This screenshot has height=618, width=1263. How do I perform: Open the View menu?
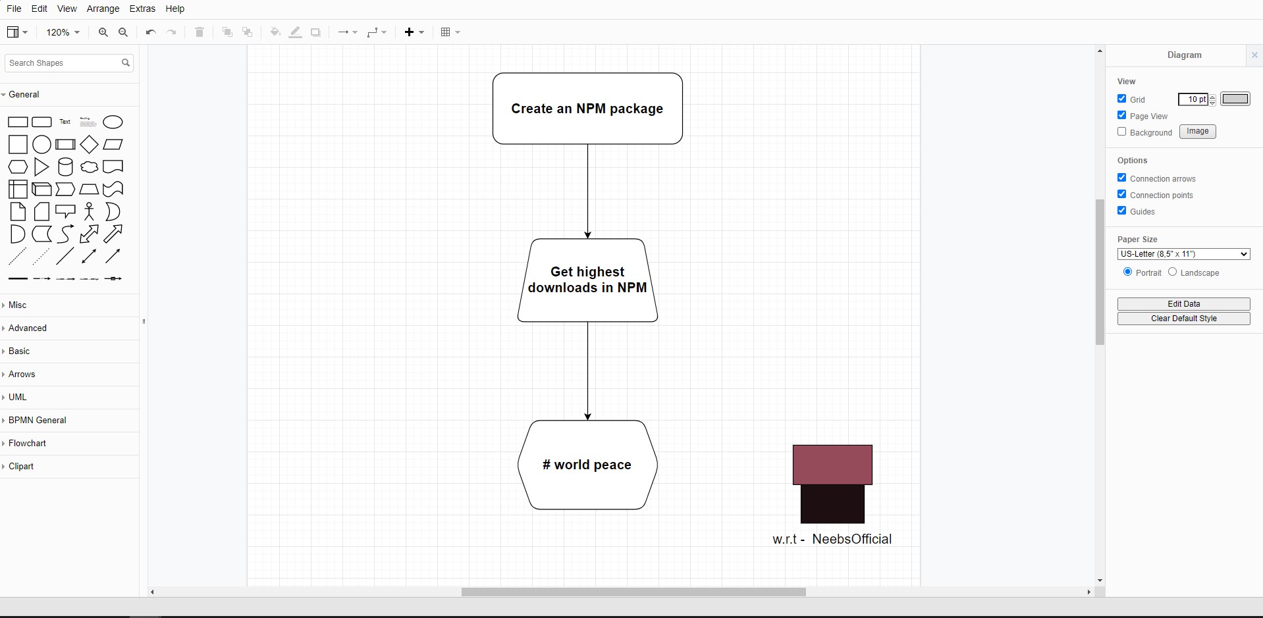tap(67, 9)
